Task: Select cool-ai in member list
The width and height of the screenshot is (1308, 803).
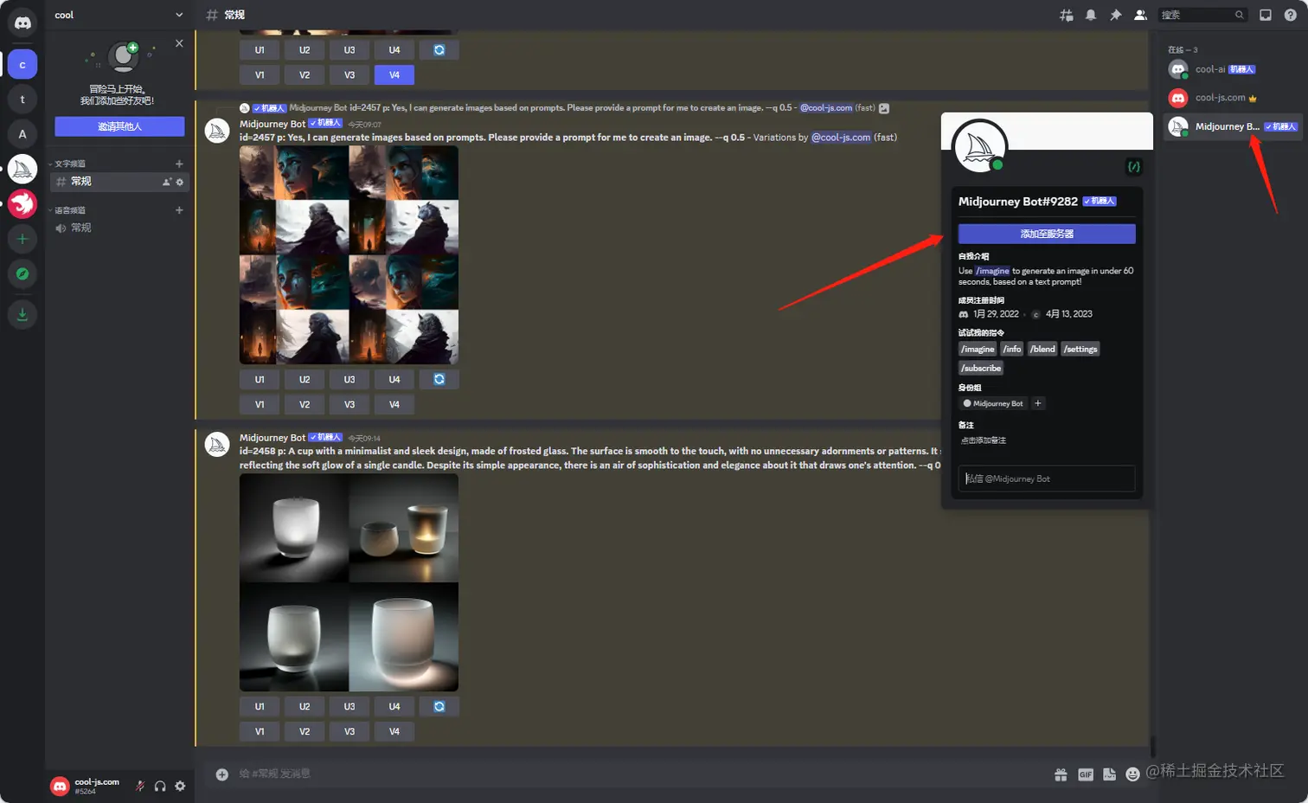Action: (x=1233, y=69)
